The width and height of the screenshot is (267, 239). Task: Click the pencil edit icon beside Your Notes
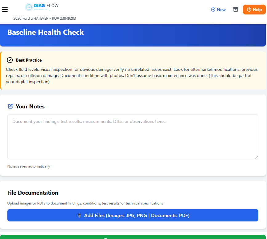pos(10,106)
